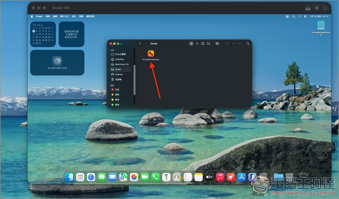This screenshot has width=339, height=199.
Task: Open the 顯示方式 menu
Action: click(64, 16)
